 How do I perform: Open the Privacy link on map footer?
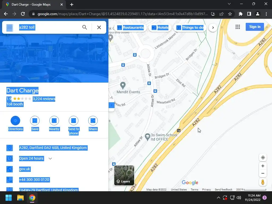tap(206, 190)
